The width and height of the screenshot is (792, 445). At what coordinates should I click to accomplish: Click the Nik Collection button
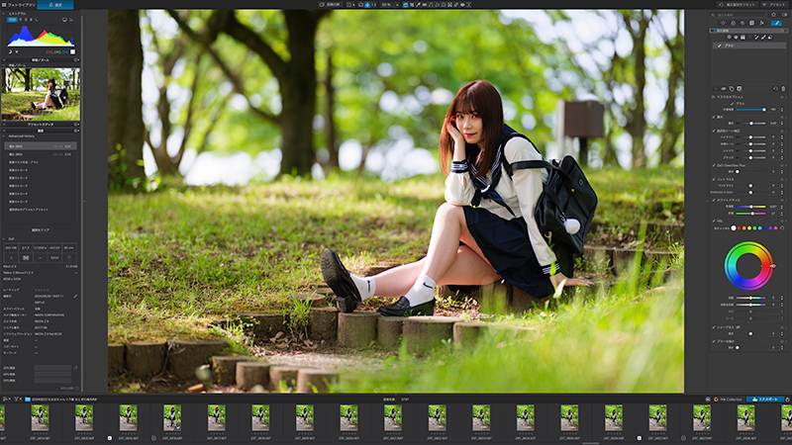[728, 400]
